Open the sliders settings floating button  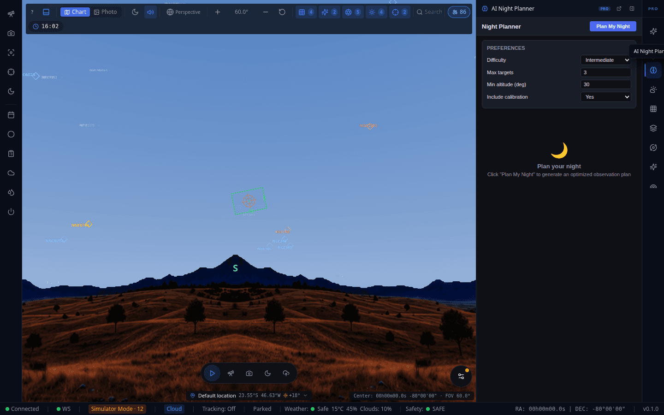pos(461,376)
